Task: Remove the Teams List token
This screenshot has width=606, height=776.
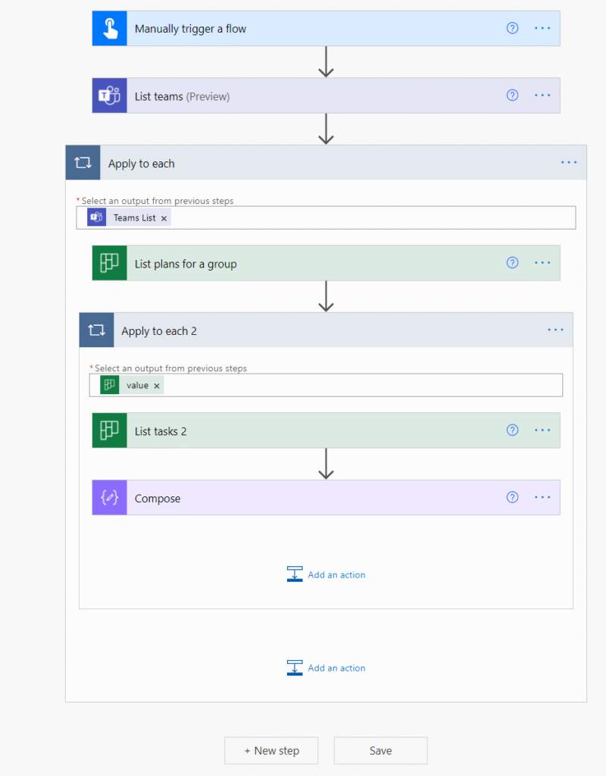Action: tap(164, 218)
